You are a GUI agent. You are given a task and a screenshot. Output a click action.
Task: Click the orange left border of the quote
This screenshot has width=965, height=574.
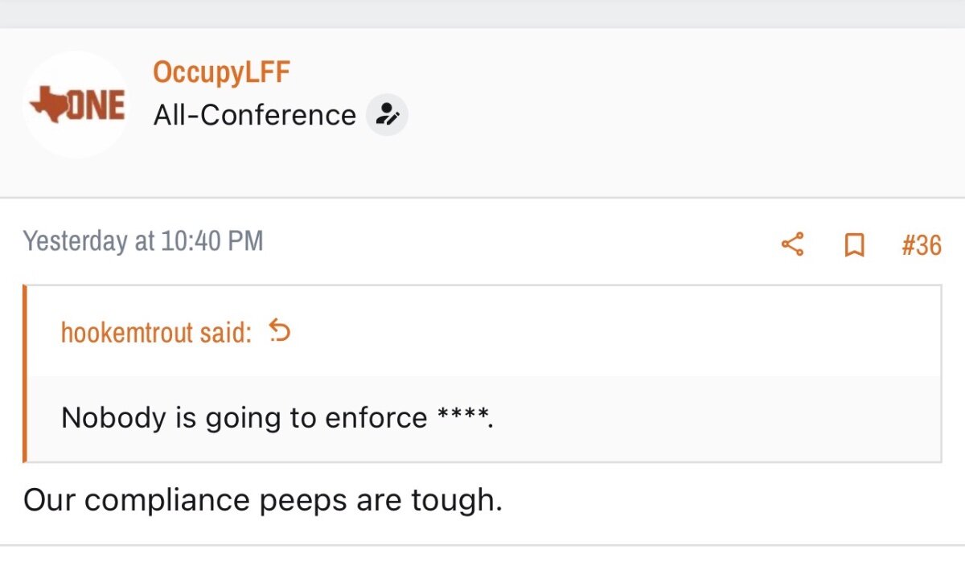[x=25, y=374]
